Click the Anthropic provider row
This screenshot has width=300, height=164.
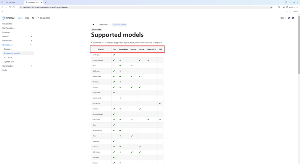(127, 55)
